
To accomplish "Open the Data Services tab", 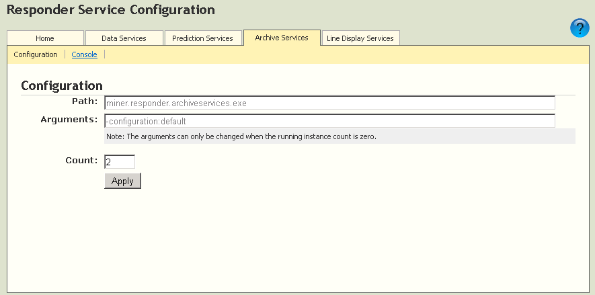I will (124, 38).
